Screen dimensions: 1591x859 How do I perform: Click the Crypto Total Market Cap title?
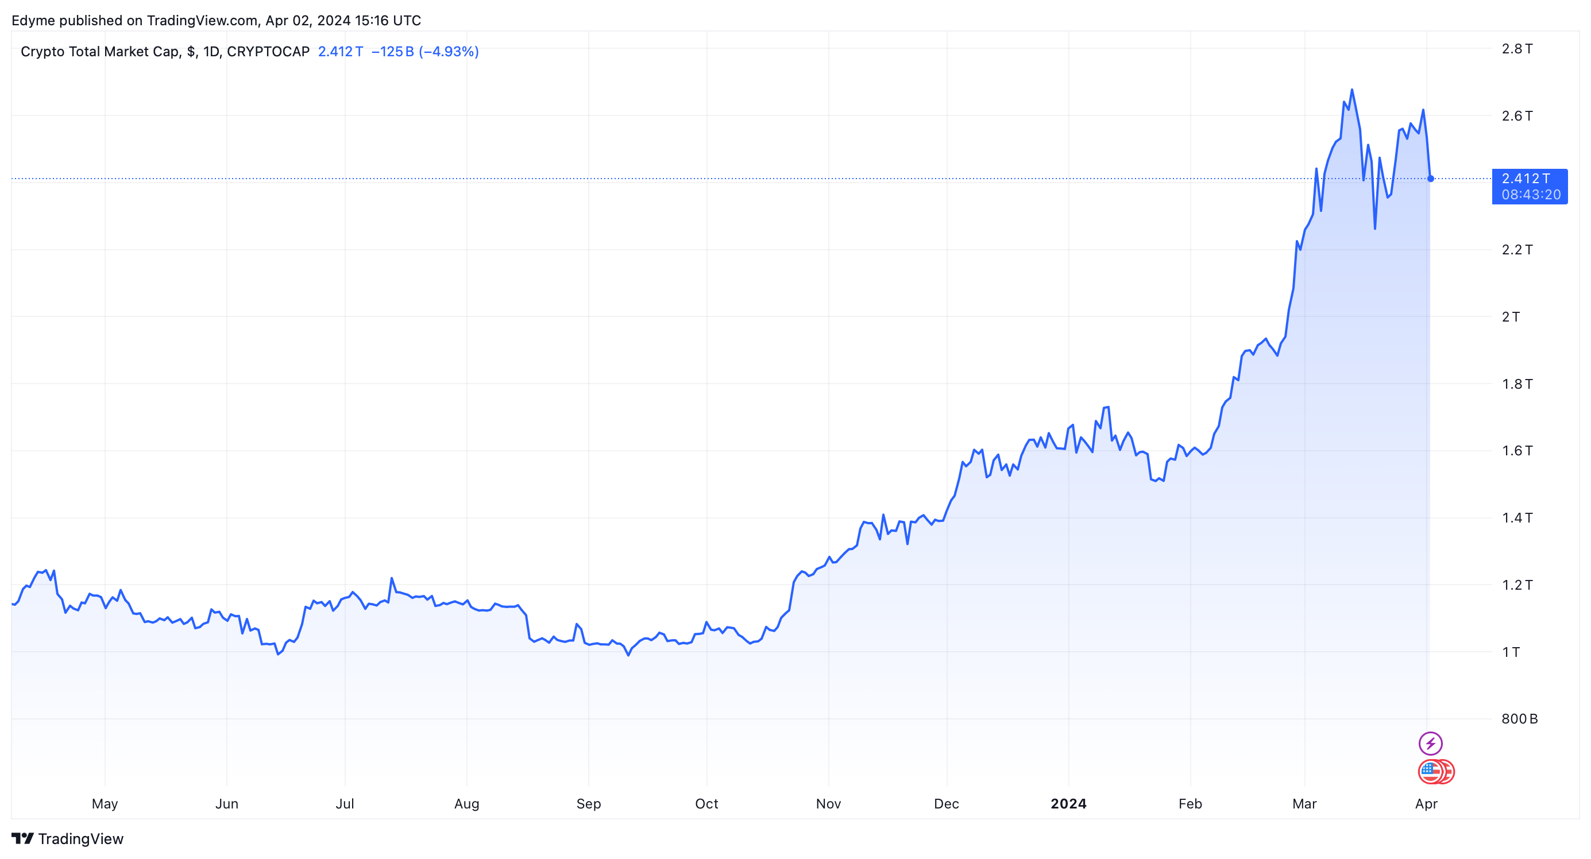pyautogui.click(x=165, y=51)
